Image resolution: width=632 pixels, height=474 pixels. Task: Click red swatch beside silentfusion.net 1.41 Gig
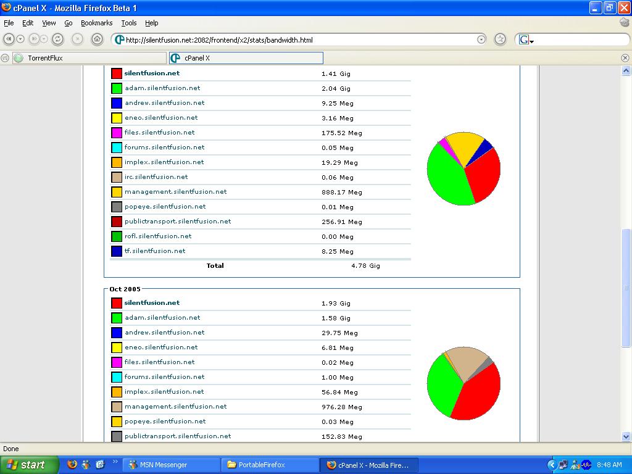point(117,73)
